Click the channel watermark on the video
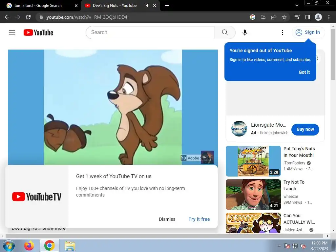 pyautogui.click(x=207, y=157)
